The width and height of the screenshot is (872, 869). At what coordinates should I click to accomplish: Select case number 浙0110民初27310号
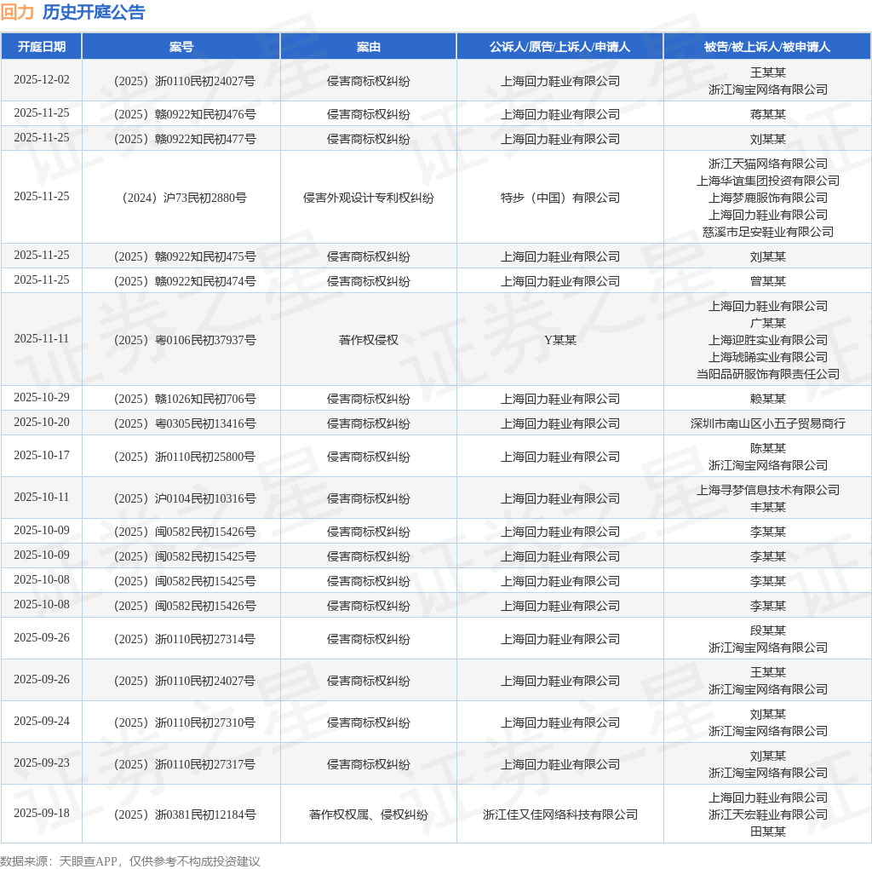point(185,722)
